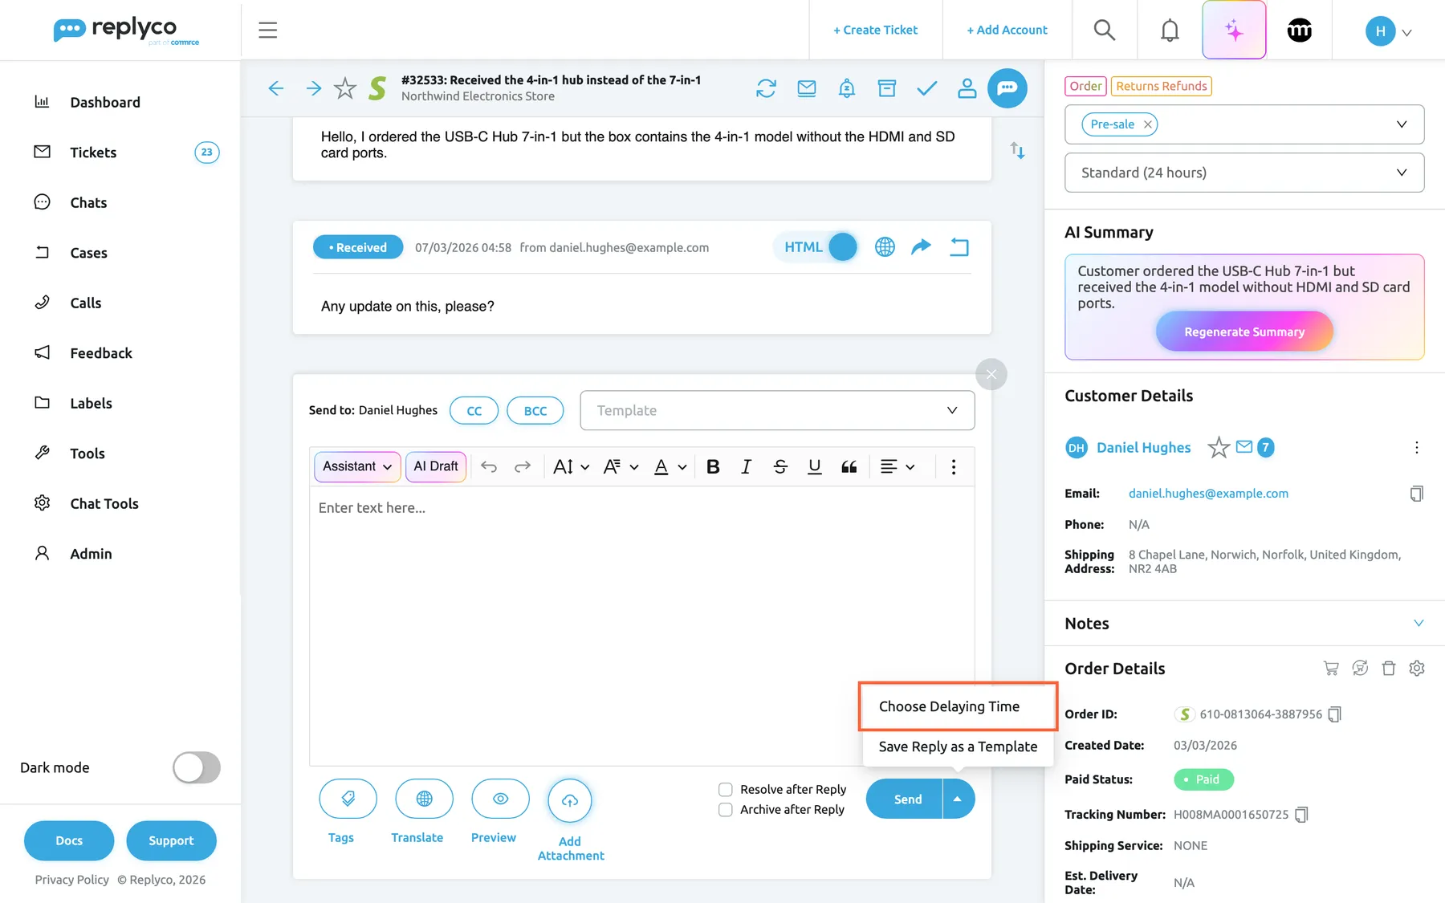Image resolution: width=1445 pixels, height=903 pixels.
Task: Open notifications bell in top bar
Action: (x=1170, y=31)
